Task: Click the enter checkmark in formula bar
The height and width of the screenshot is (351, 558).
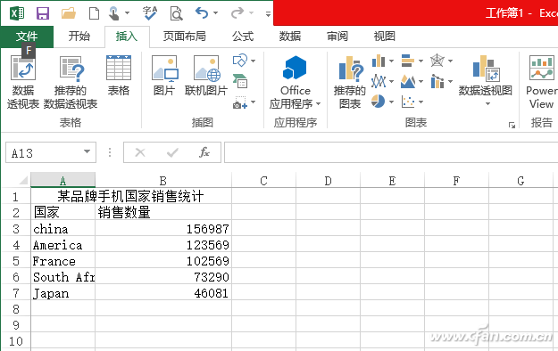Action: coord(172,152)
